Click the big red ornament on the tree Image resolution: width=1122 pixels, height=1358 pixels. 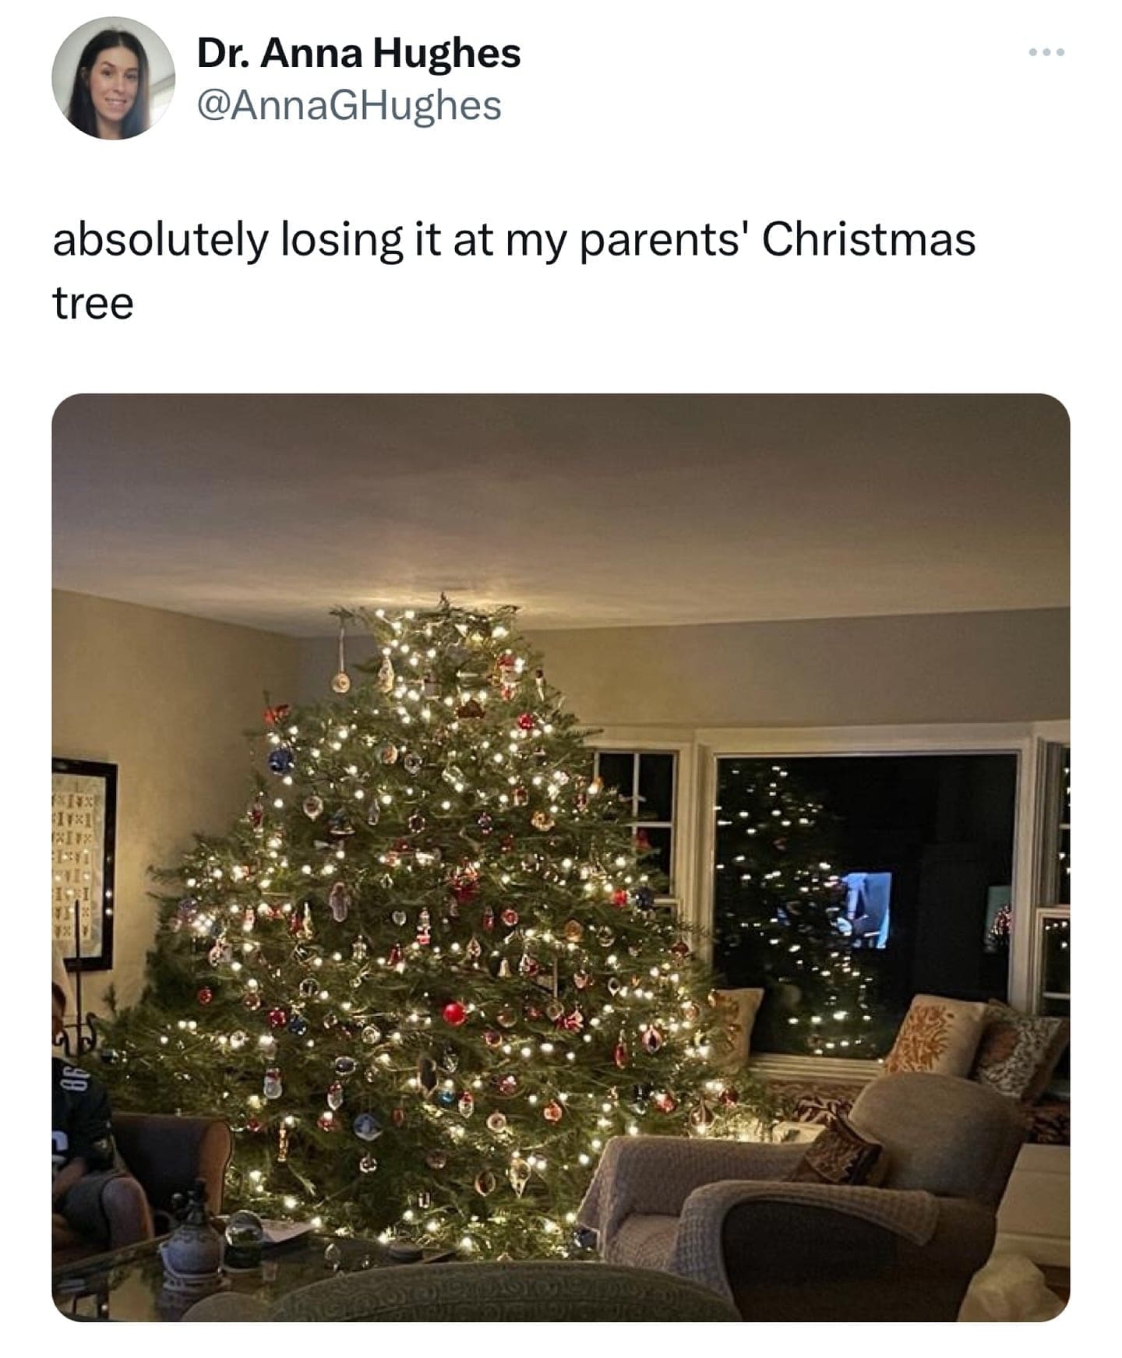454,1014
